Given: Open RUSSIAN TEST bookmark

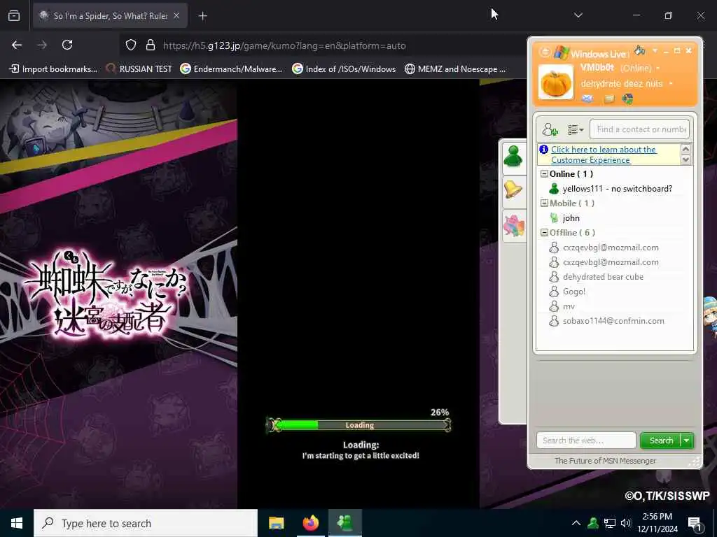Looking at the screenshot, I should click(x=139, y=69).
